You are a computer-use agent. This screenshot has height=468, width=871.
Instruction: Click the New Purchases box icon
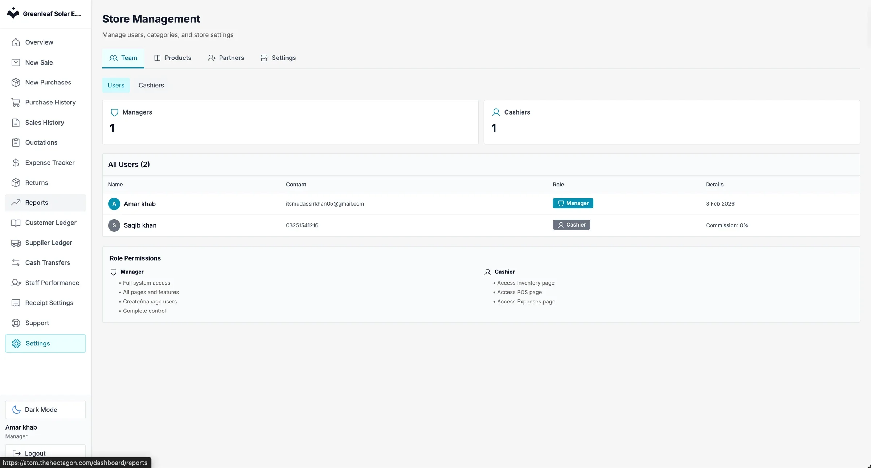coord(16,82)
